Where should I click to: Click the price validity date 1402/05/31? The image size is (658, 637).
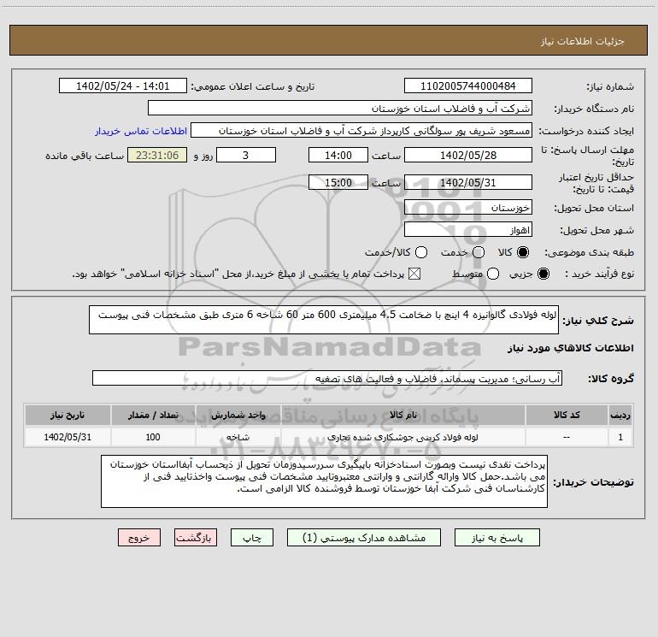coord(468,182)
